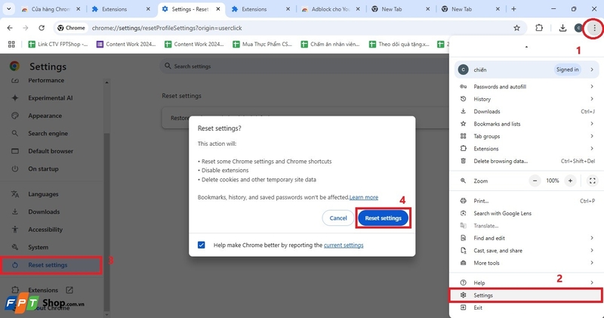Click the back navigation arrow
The image size is (604, 318).
(10, 28)
